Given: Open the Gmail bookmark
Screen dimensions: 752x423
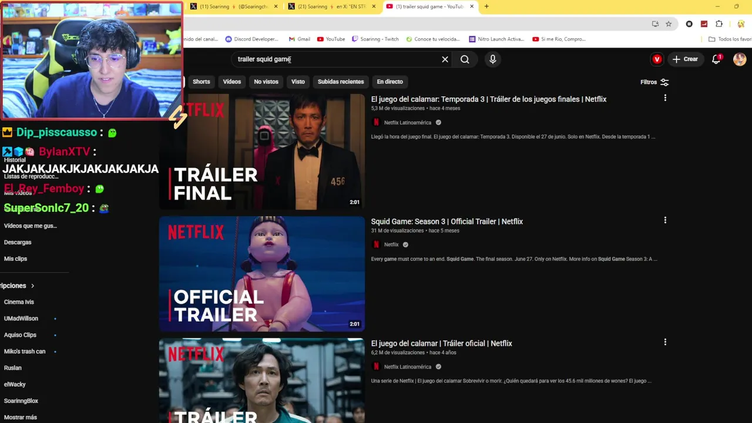Looking at the screenshot, I should tap(299, 39).
